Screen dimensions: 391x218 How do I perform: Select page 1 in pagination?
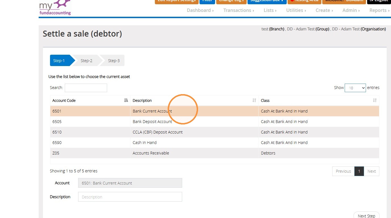point(359,171)
